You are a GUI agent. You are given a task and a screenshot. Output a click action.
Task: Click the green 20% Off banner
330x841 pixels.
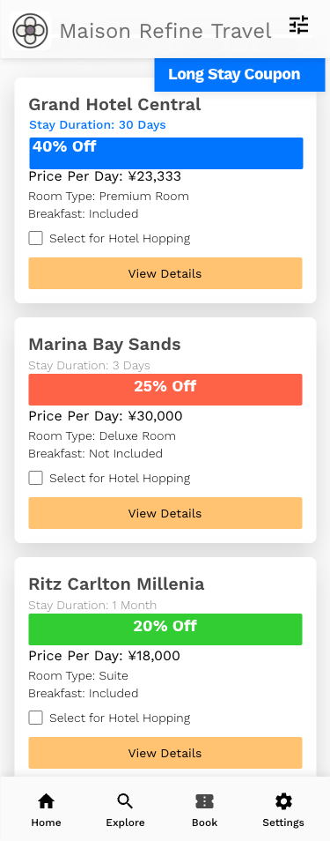(x=165, y=629)
